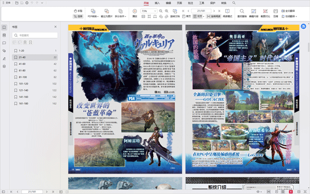
Task: Open Find and Replace (查找替换)
Action: click(242, 13)
